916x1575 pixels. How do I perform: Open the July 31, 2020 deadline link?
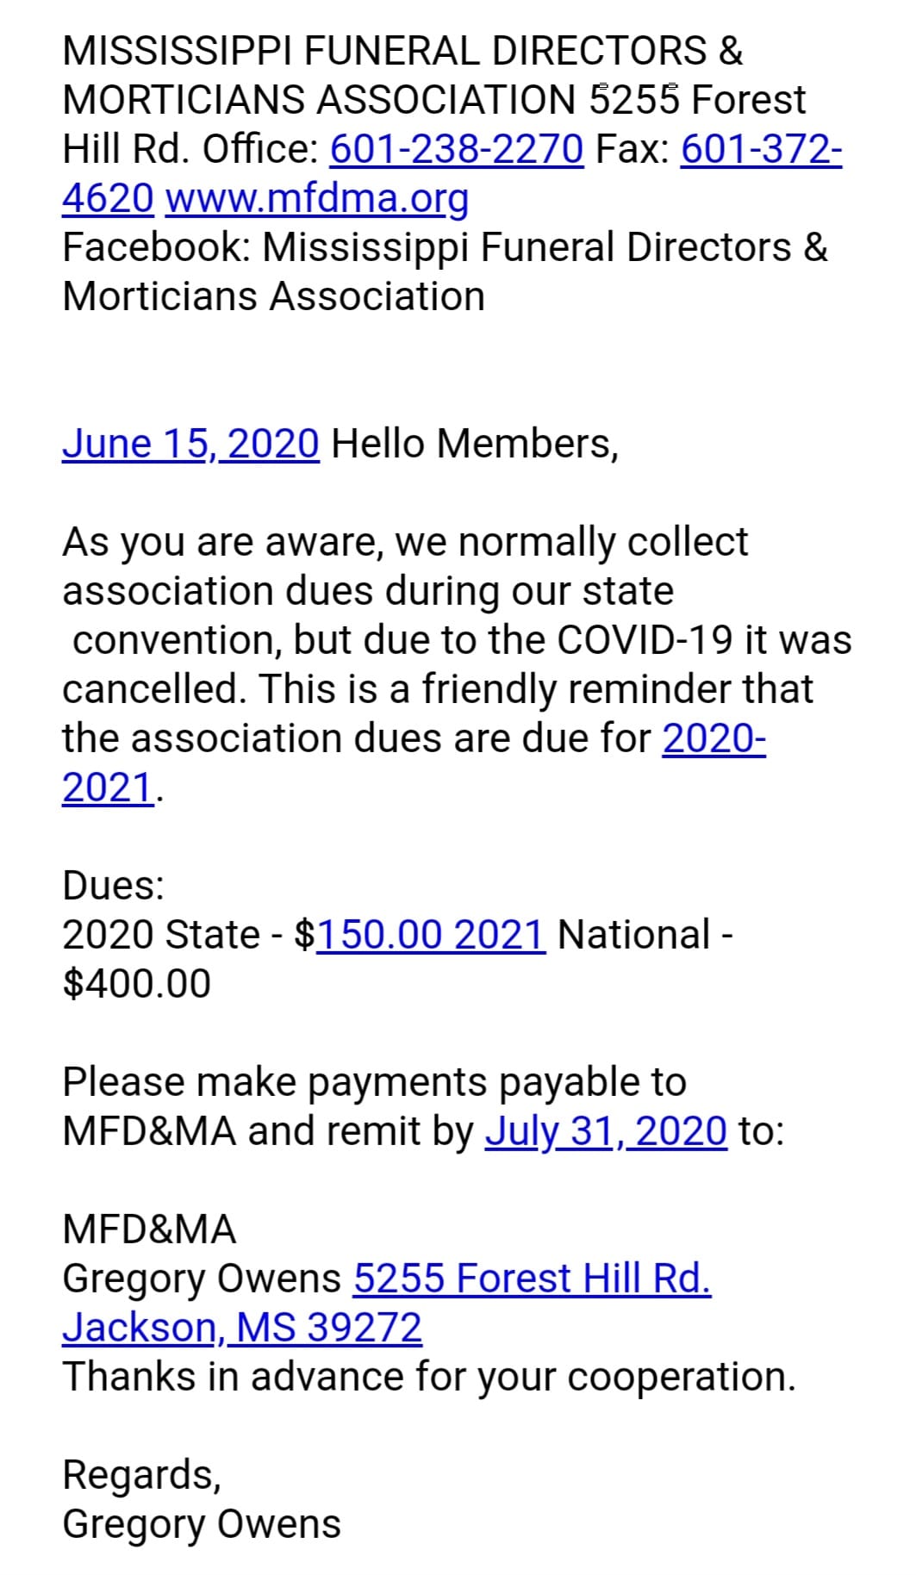coord(606,1131)
